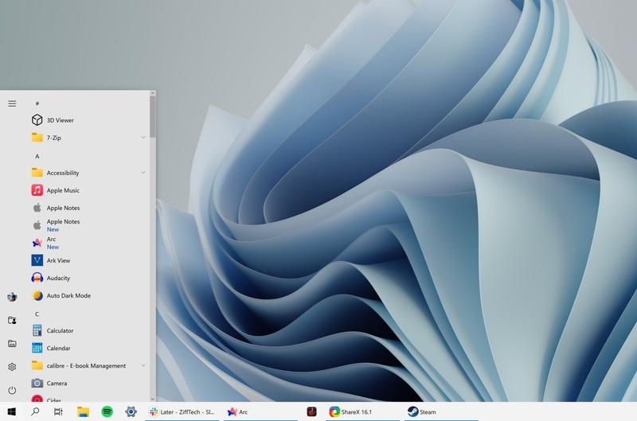The image size is (637, 421).
Task: Open the Calculator app
Action: [x=60, y=330]
